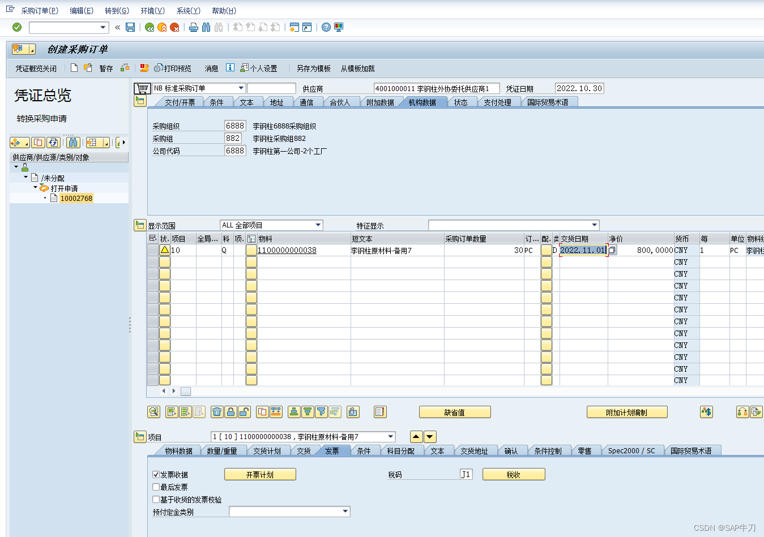Click the binoculars Find icon in document overview
764x537 pixels.
(73, 143)
